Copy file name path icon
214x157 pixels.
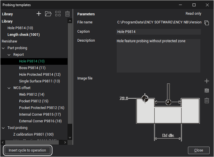coord(206,23)
